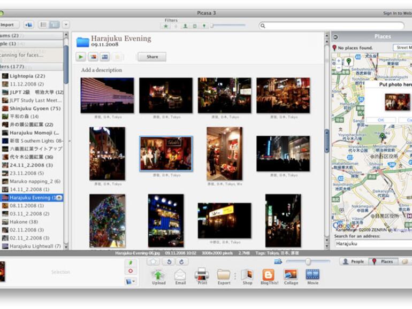Play slideshow with the green play button
Screen dimensions: 412x309
click(x=81, y=57)
